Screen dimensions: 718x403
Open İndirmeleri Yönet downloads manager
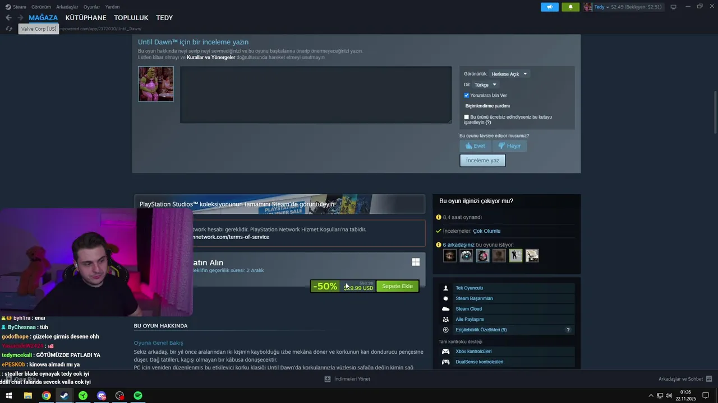[x=347, y=379]
